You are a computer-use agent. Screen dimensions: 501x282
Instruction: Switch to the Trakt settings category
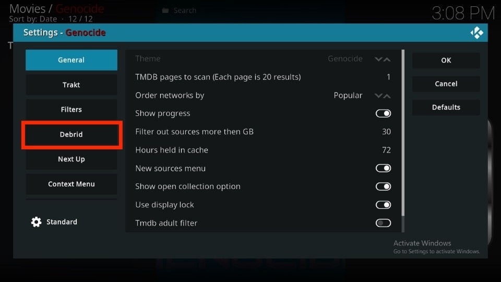71,85
